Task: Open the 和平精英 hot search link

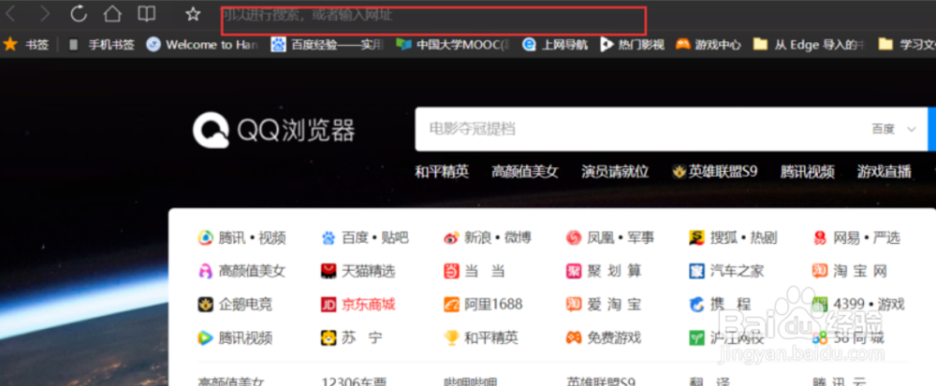Action: tap(442, 172)
